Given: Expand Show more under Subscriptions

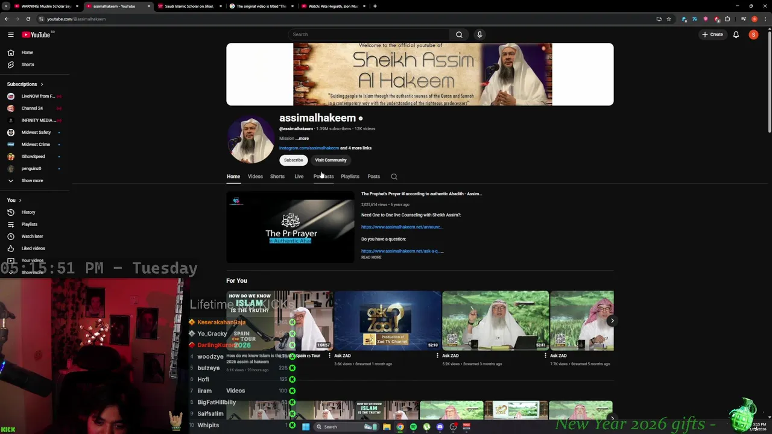Looking at the screenshot, I should 34,181.
